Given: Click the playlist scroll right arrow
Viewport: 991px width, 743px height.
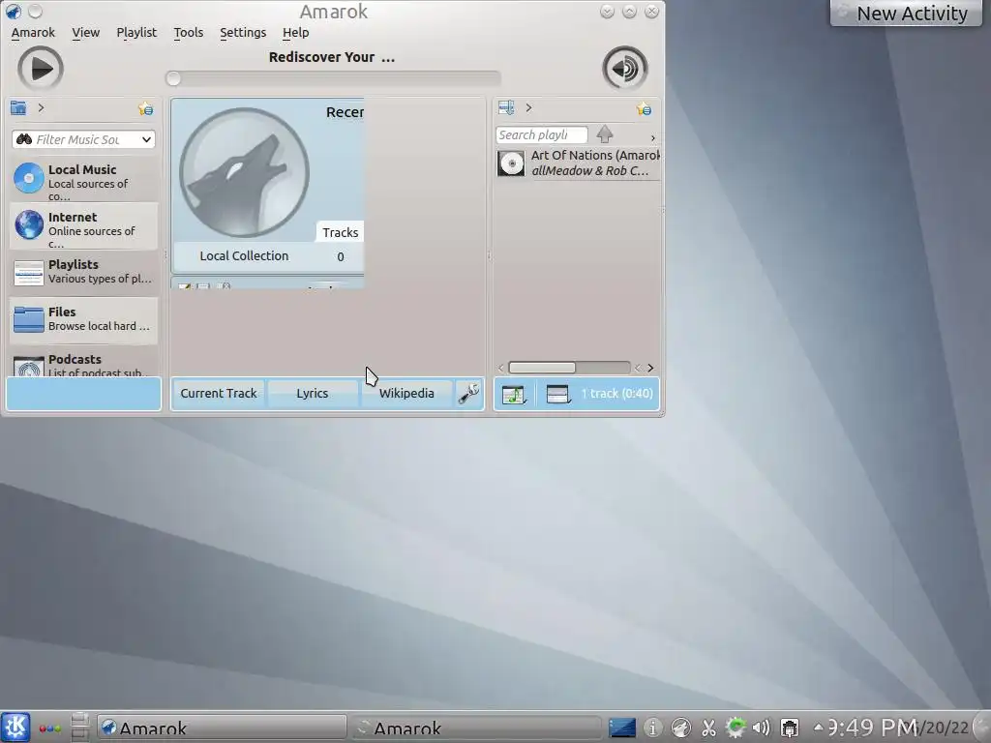Looking at the screenshot, I should tap(650, 368).
